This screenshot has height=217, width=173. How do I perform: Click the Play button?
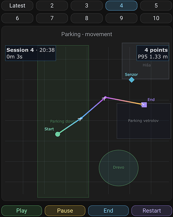click(x=22, y=210)
